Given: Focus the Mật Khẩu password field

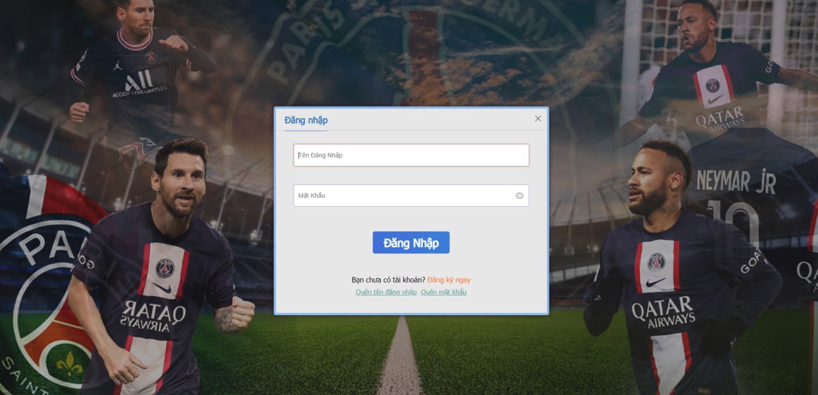Looking at the screenshot, I should tap(411, 196).
